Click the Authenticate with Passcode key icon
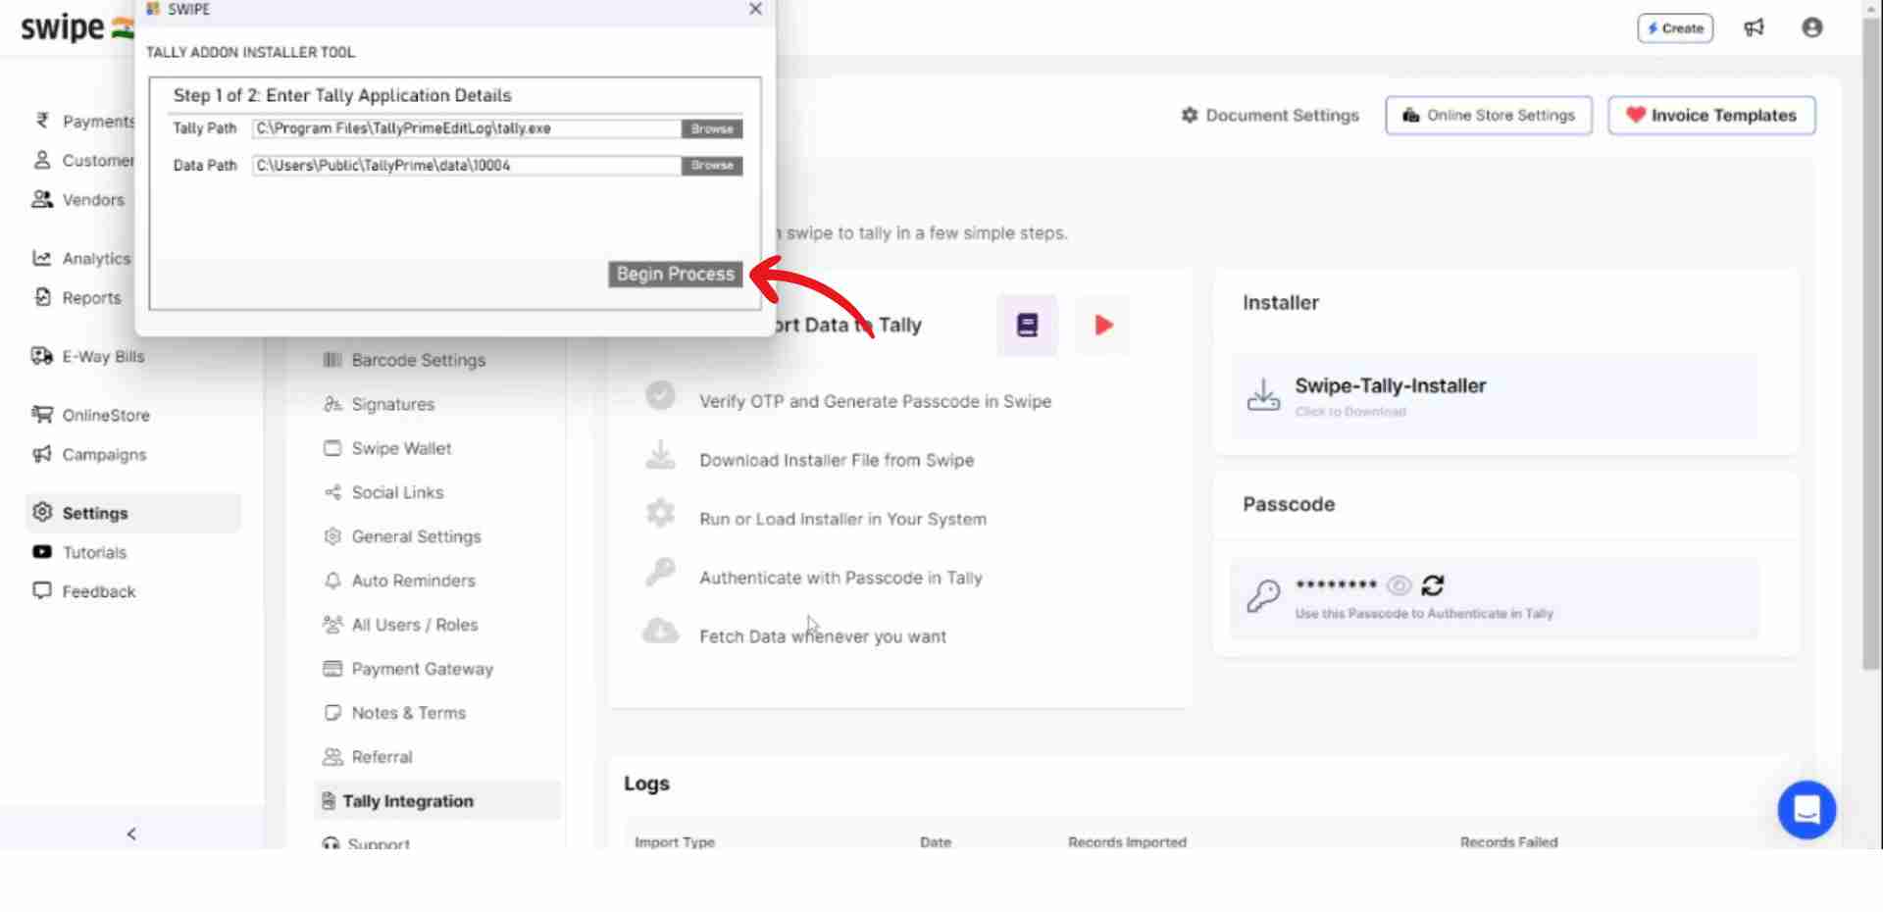1883x912 pixels. tap(660, 572)
